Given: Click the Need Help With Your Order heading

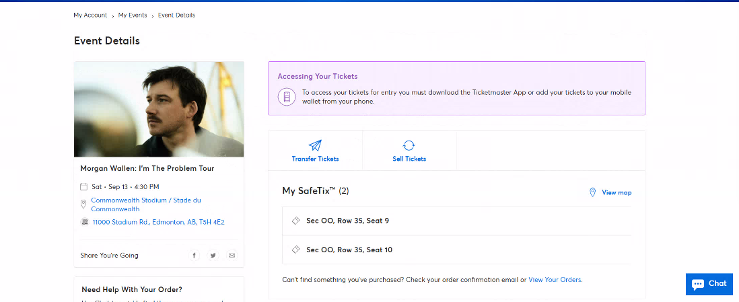Looking at the screenshot, I should [x=132, y=289].
